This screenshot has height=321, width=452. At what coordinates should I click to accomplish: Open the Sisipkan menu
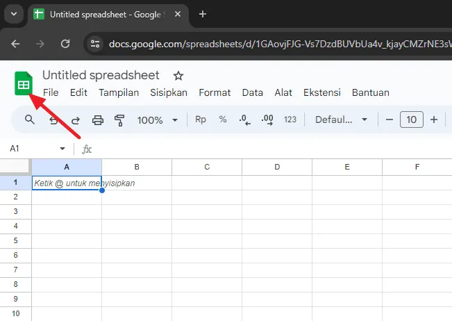coord(169,92)
